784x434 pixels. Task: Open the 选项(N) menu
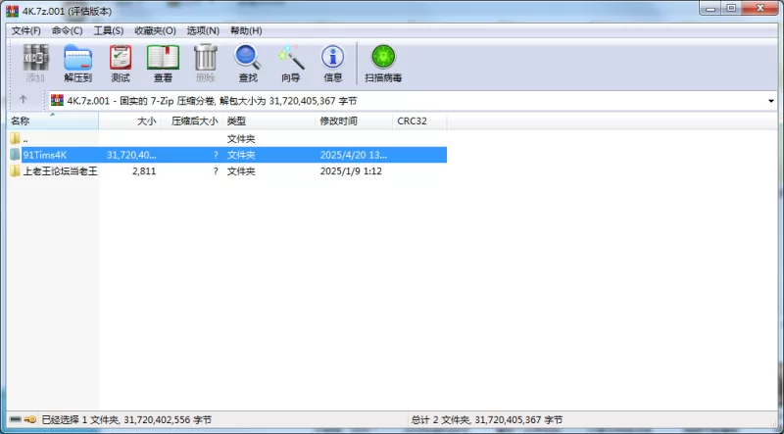(203, 31)
